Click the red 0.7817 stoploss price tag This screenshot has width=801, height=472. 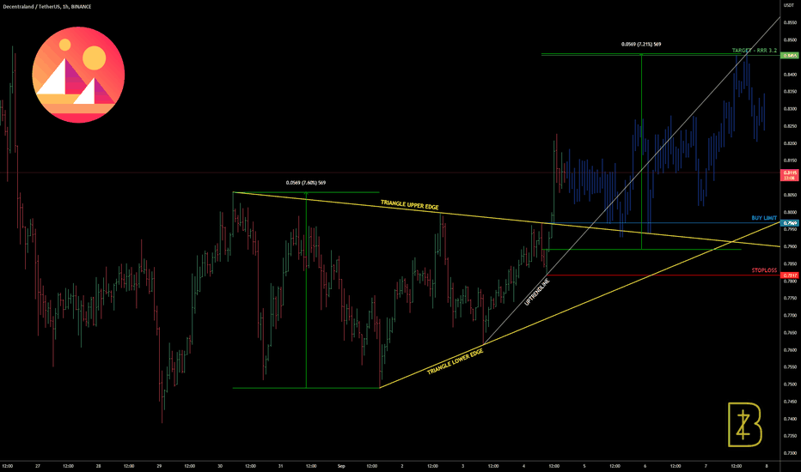[790, 275]
